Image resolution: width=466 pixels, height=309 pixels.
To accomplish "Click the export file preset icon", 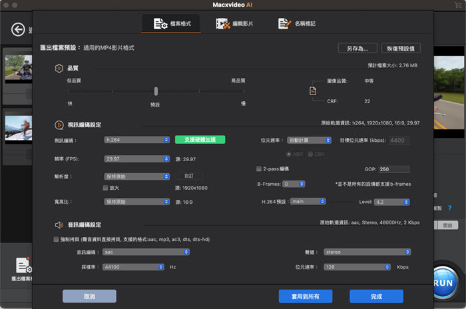I will click(23, 265).
